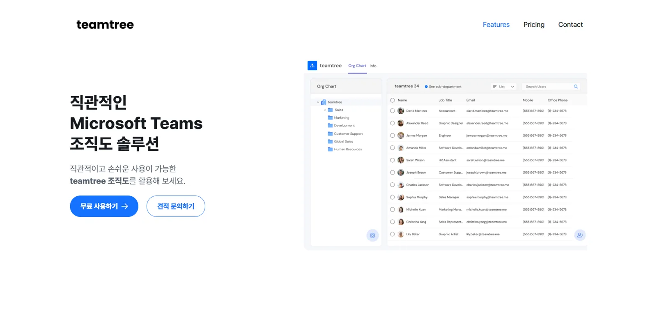Select the Sophia Murphy row checkbox
Image resolution: width=657 pixels, height=329 pixels.
click(393, 197)
